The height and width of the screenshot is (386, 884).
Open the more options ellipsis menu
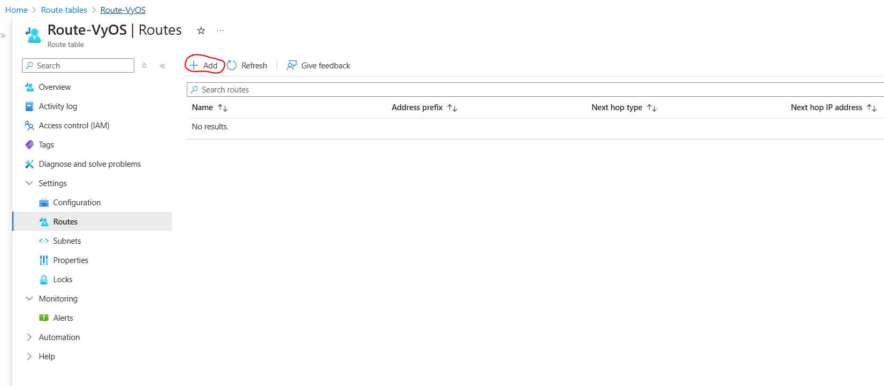[220, 30]
